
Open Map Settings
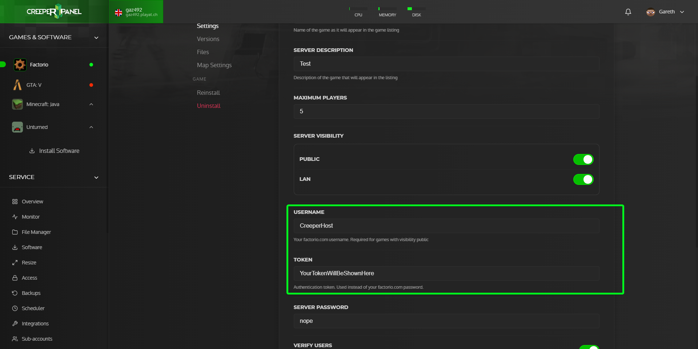point(214,65)
